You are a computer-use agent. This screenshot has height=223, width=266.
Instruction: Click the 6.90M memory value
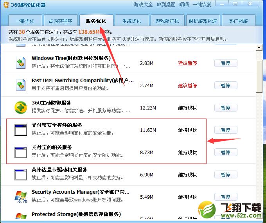tap(147, 175)
